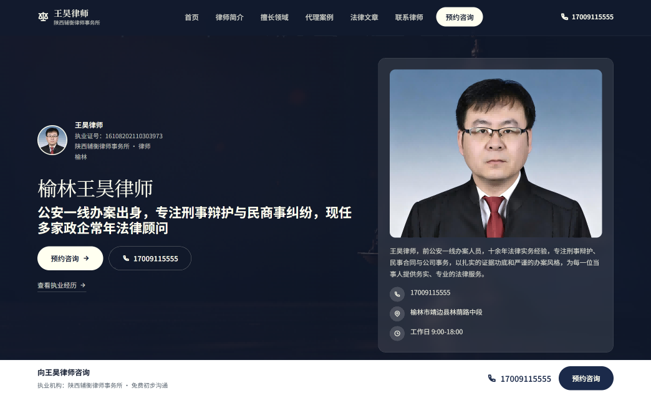Click bottom bar 预约咨询 button

click(x=586, y=378)
